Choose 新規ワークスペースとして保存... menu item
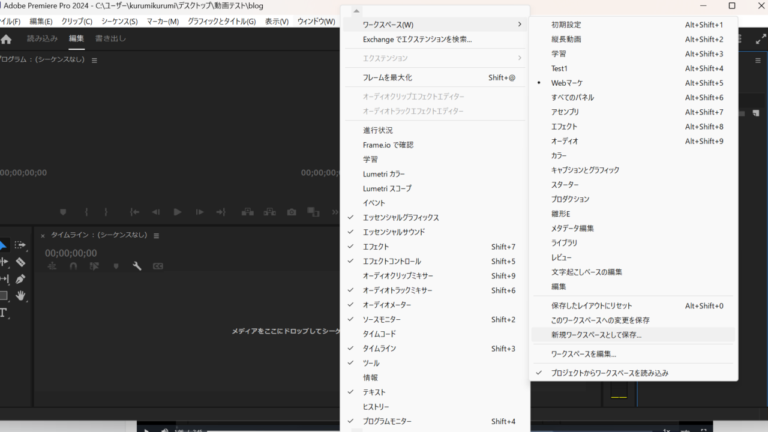The width and height of the screenshot is (768, 432). (x=633, y=335)
